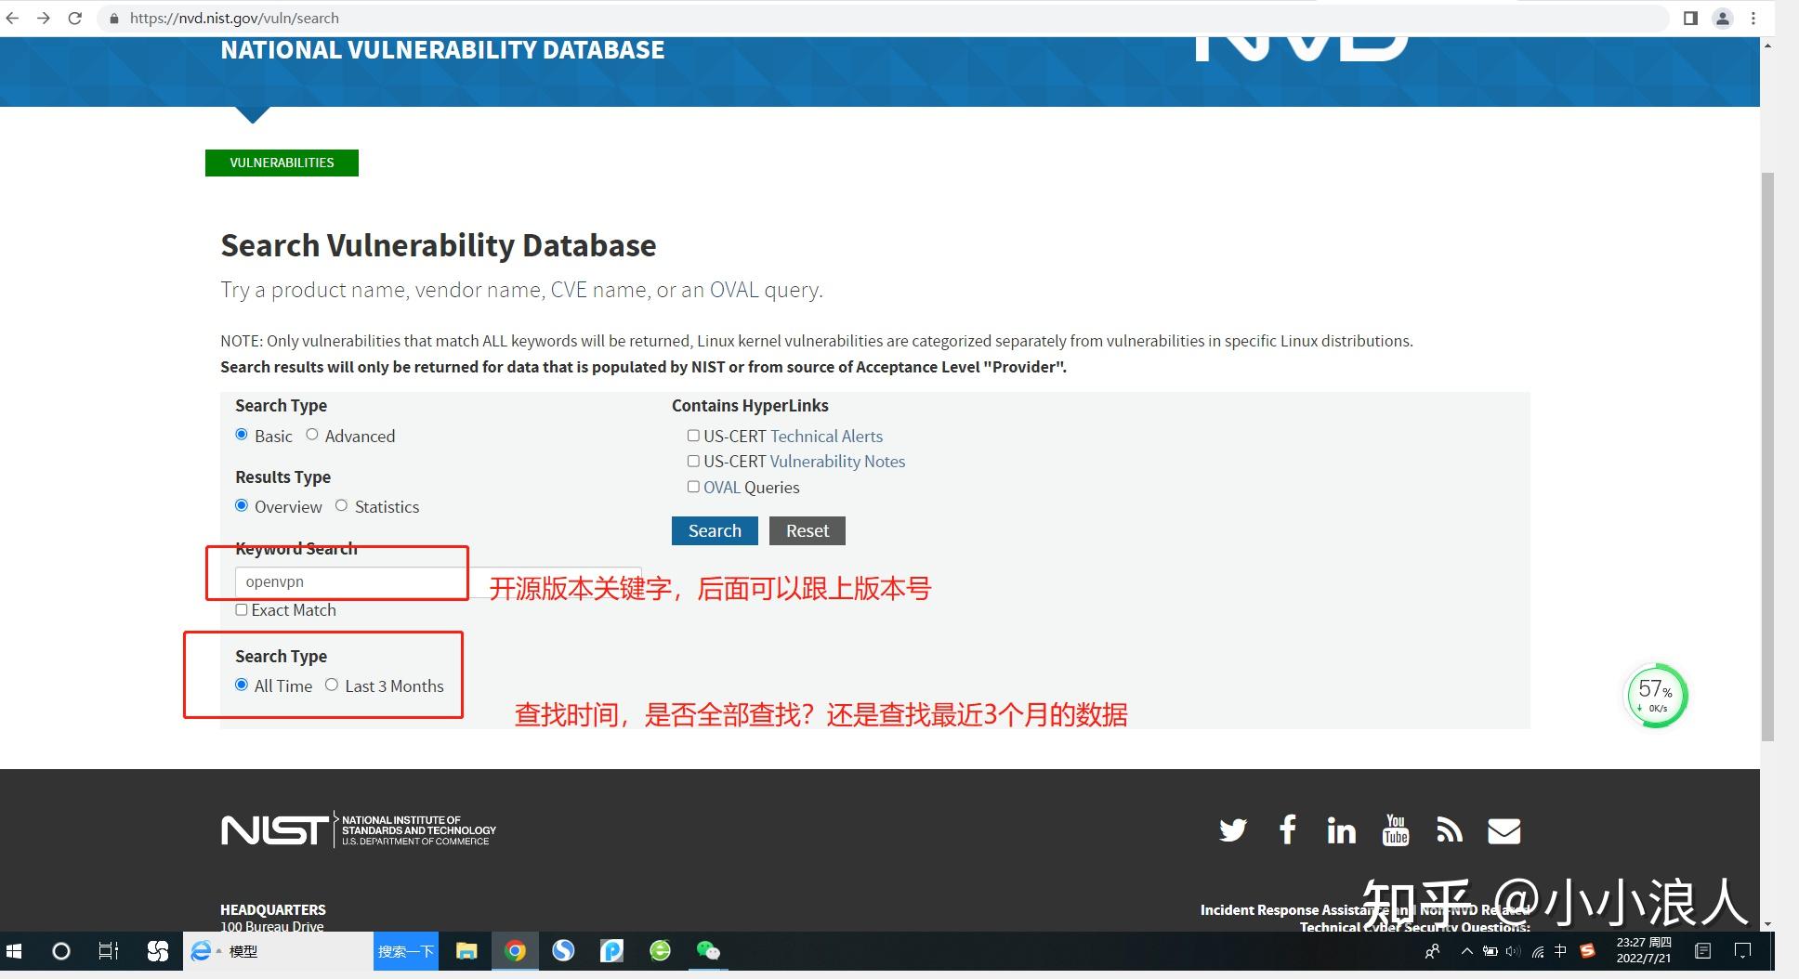Open the Twitter icon in footer
Screen dimensions: 1799x979
pyautogui.click(x=1232, y=829)
